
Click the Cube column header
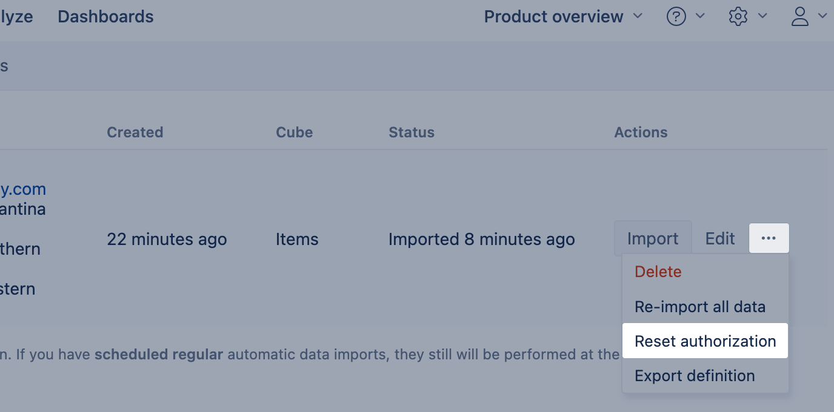pos(294,132)
